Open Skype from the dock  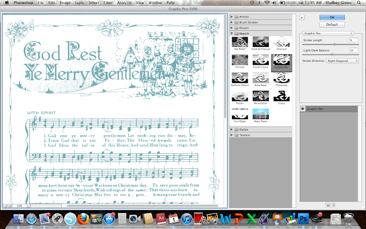coord(70,219)
